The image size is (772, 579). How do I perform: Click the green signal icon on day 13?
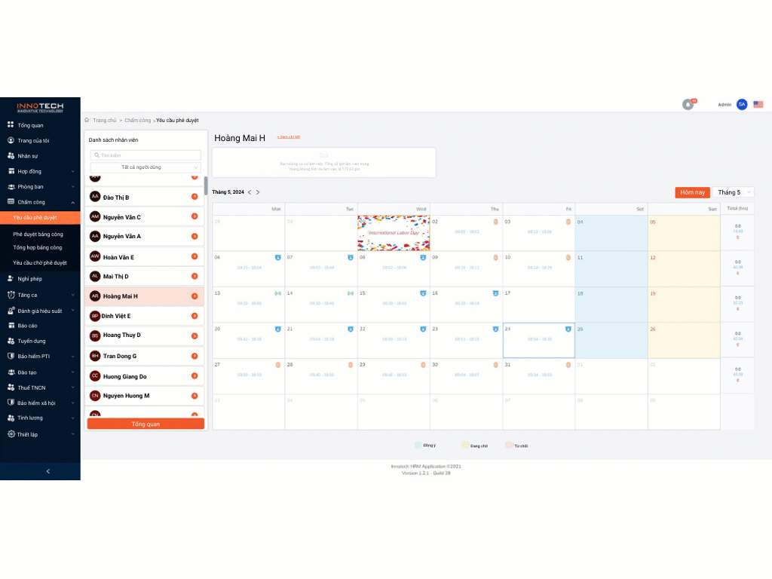click(x=277, y=293)
